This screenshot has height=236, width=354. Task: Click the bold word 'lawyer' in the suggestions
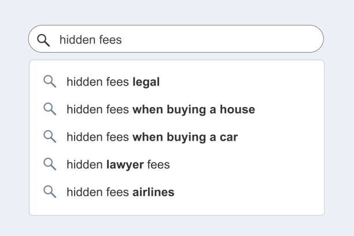[x=125, y=165]
